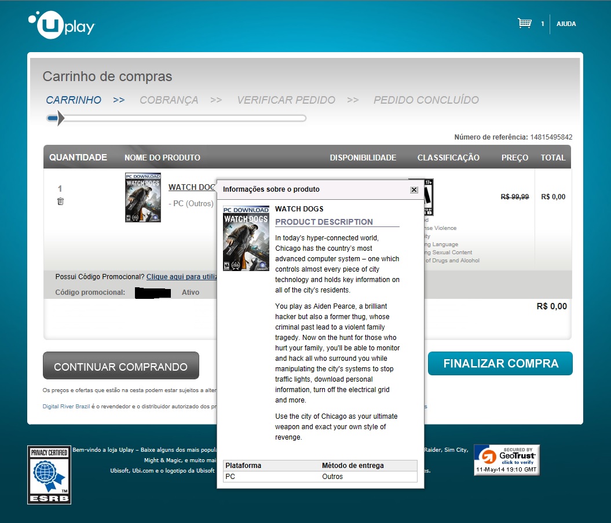Viewport: 611px width, 523px height.
Task: Click the QUANTIDADE column header
Action: click(x=78, y=158)
